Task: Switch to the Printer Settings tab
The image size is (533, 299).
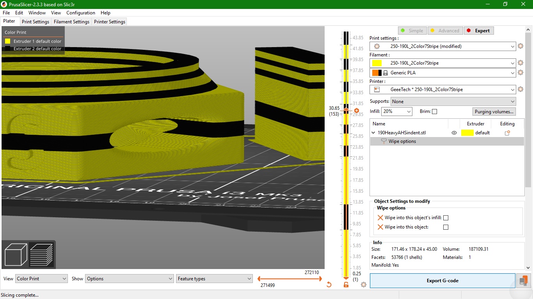Action: [x=110, y=22]
